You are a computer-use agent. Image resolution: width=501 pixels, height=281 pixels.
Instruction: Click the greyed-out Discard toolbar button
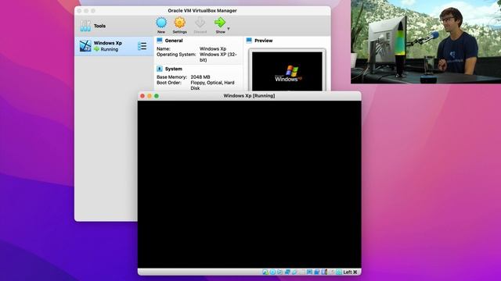click(x=200, y=25)
